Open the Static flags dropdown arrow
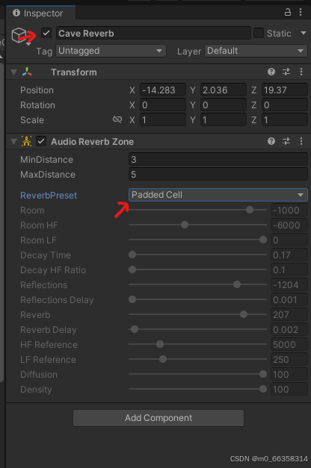 304,33
